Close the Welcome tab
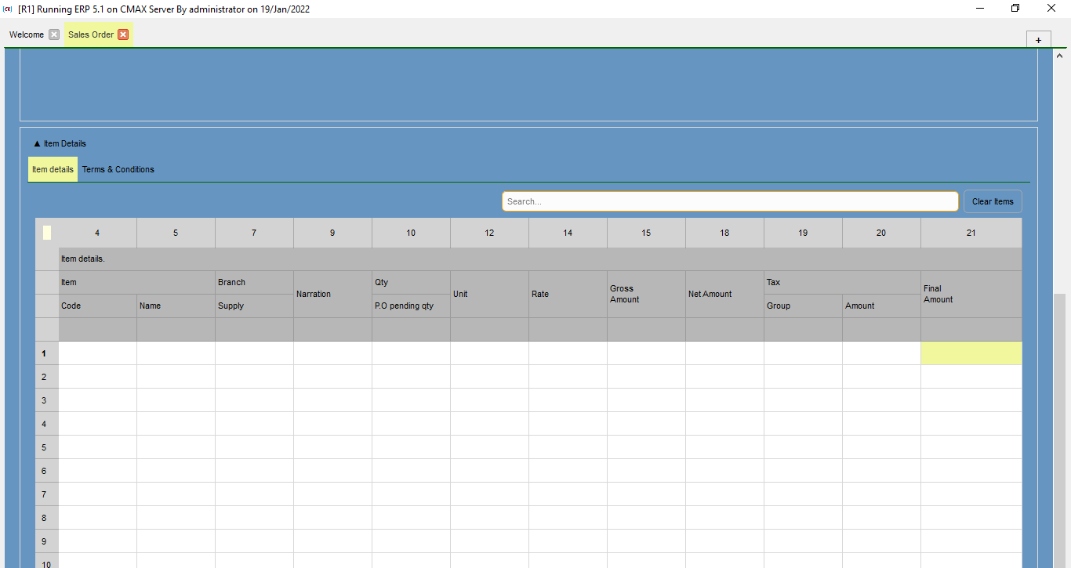Screen dimensions: 1071x568 click(54, 34)
